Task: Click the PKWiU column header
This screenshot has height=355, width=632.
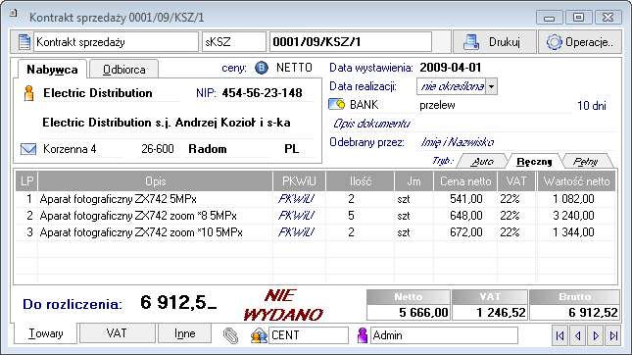Action: (299, 181)
